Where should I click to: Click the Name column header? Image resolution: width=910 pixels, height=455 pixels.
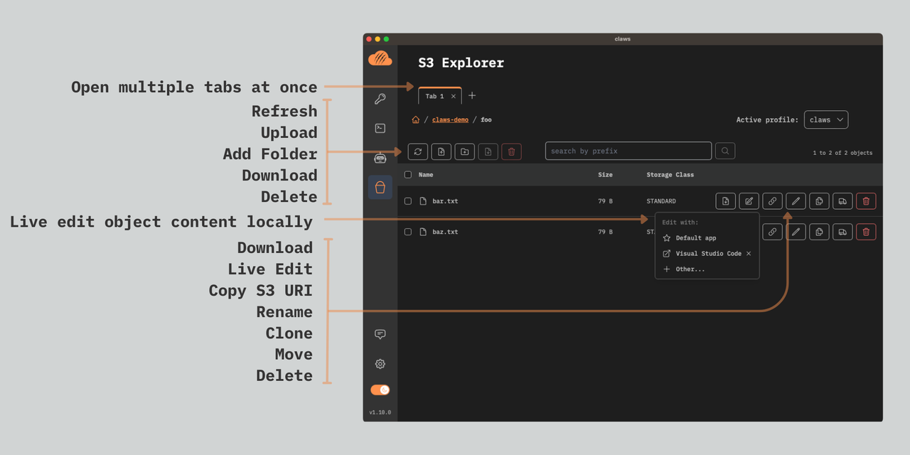(x=426, y=175)
